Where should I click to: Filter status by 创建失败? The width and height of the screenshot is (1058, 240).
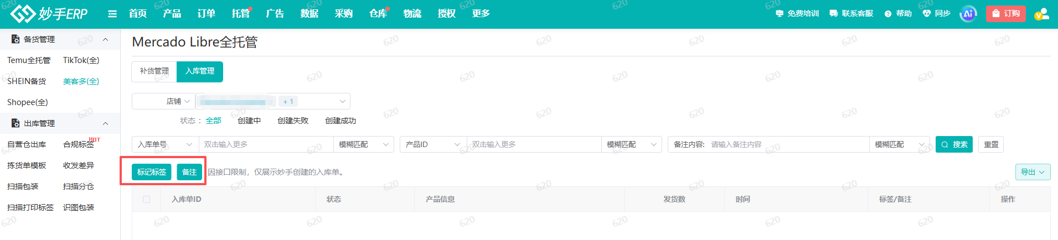[x=293, y=121]
